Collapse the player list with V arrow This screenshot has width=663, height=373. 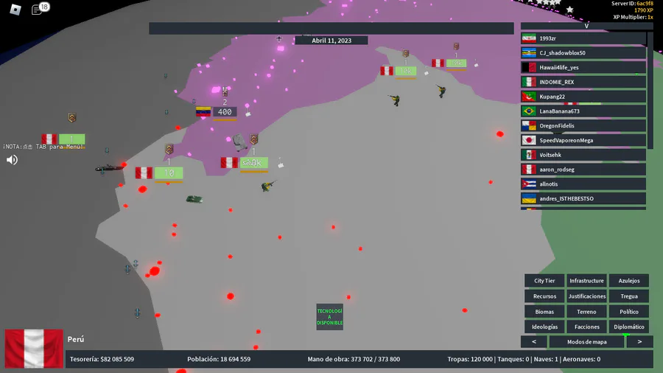coord(586,26)
